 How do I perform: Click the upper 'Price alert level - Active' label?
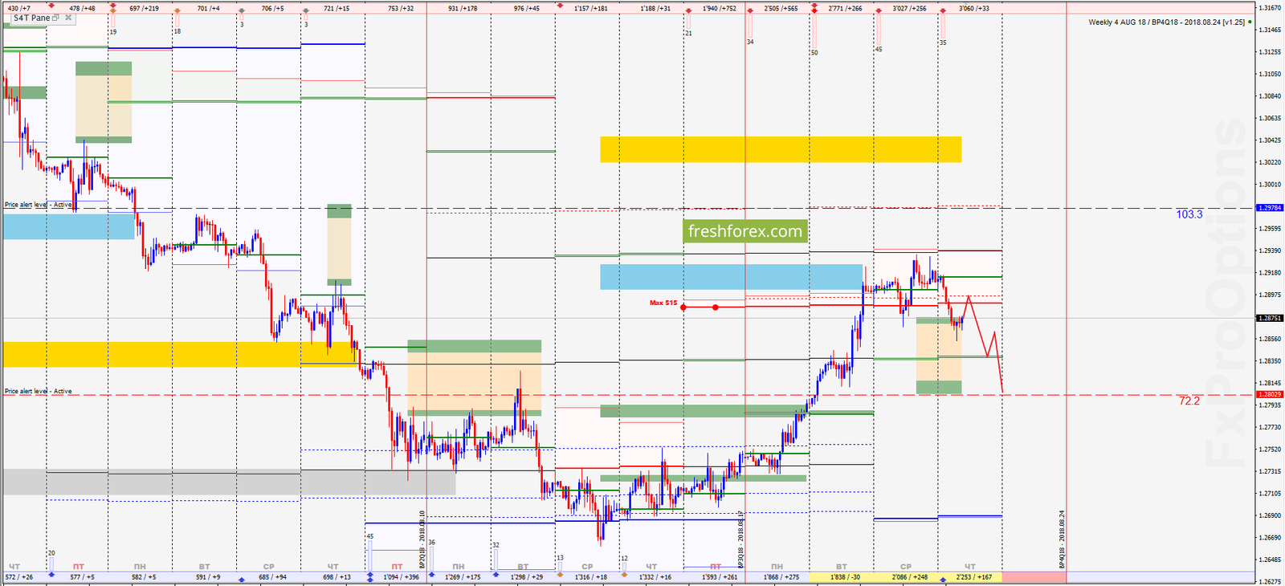pyautogui.click(x=38, y=205)
